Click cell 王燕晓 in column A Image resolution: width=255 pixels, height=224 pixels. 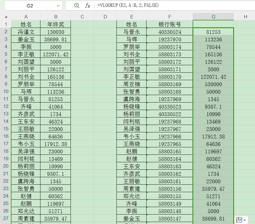pyautogui.click(x=26, y=136)
